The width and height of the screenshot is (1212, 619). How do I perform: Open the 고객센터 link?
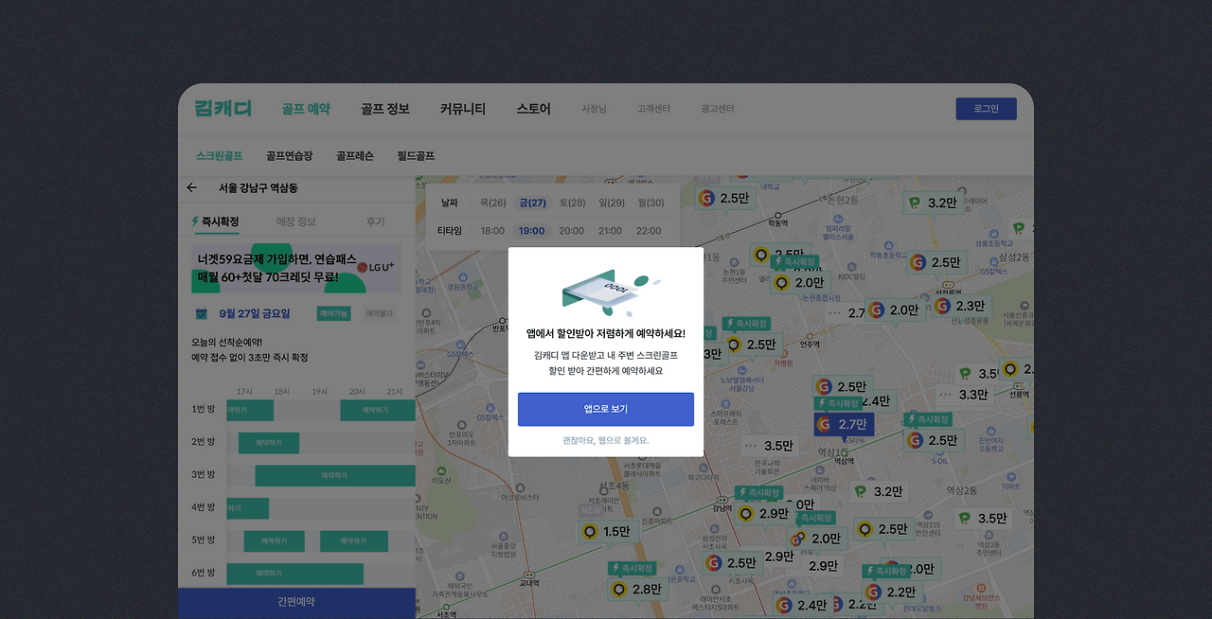pyautogui.click(x=653, y=109)
